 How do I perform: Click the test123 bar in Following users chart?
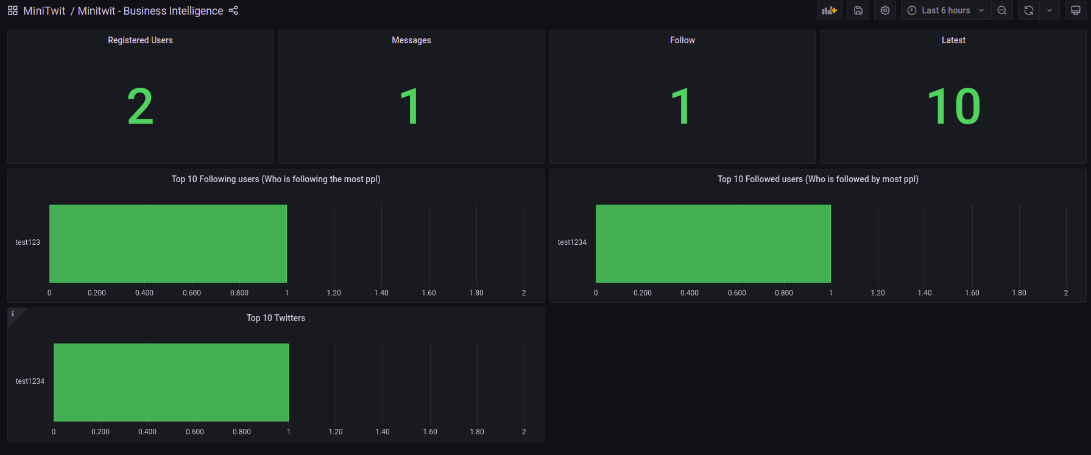coord(168,244)
